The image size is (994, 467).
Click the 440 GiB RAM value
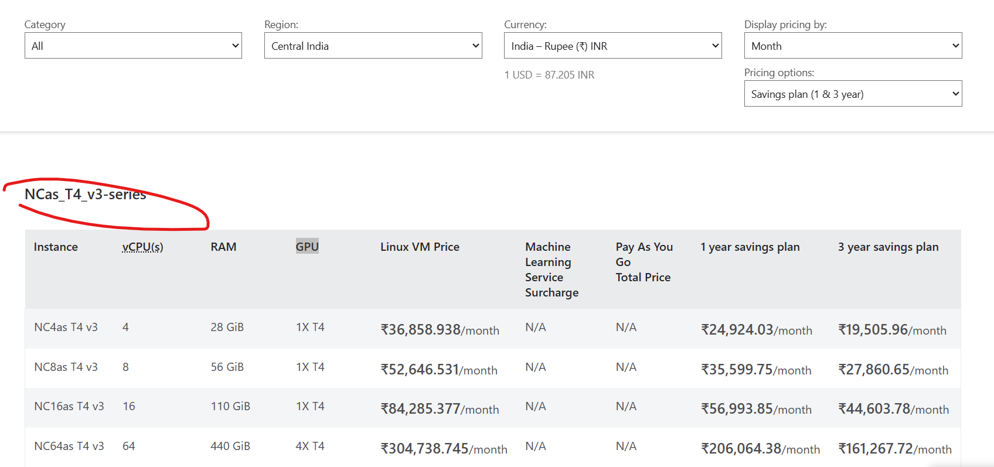click(x=230, y=446)
